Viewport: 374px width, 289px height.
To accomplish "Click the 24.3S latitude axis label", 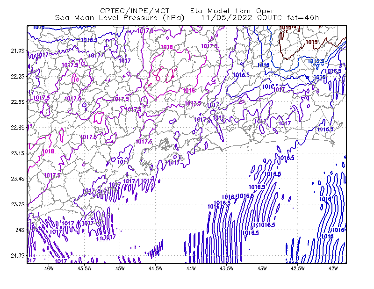I will tap(18, 256).
